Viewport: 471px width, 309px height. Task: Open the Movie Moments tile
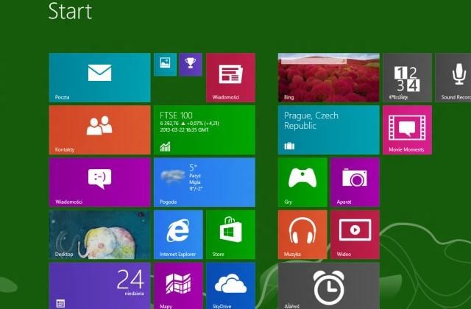(407, 130)
